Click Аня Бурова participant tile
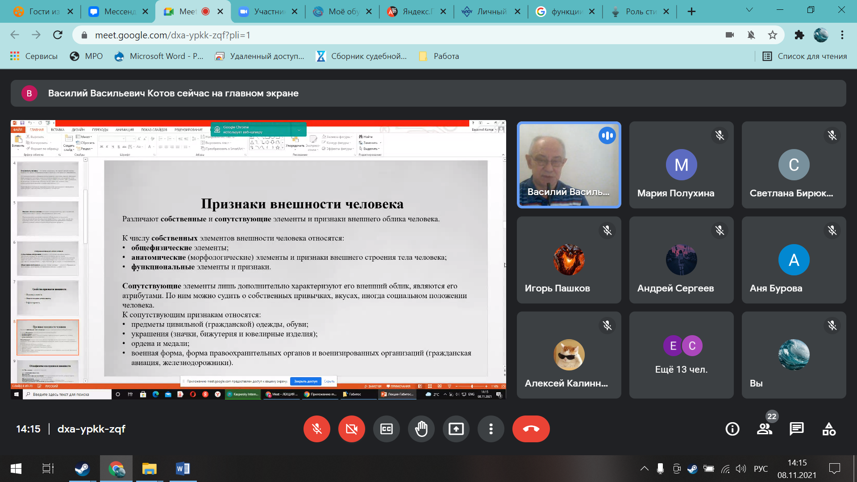The height and width of the screenshot is (482, 857). [x=794, y=260]
